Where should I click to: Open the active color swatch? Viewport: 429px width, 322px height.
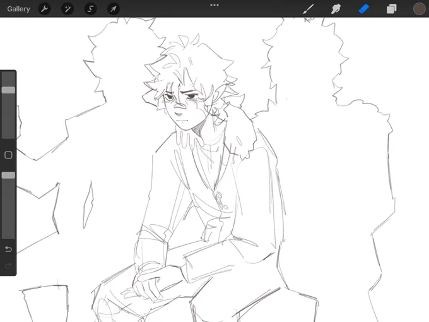click(x=419, y=9)
